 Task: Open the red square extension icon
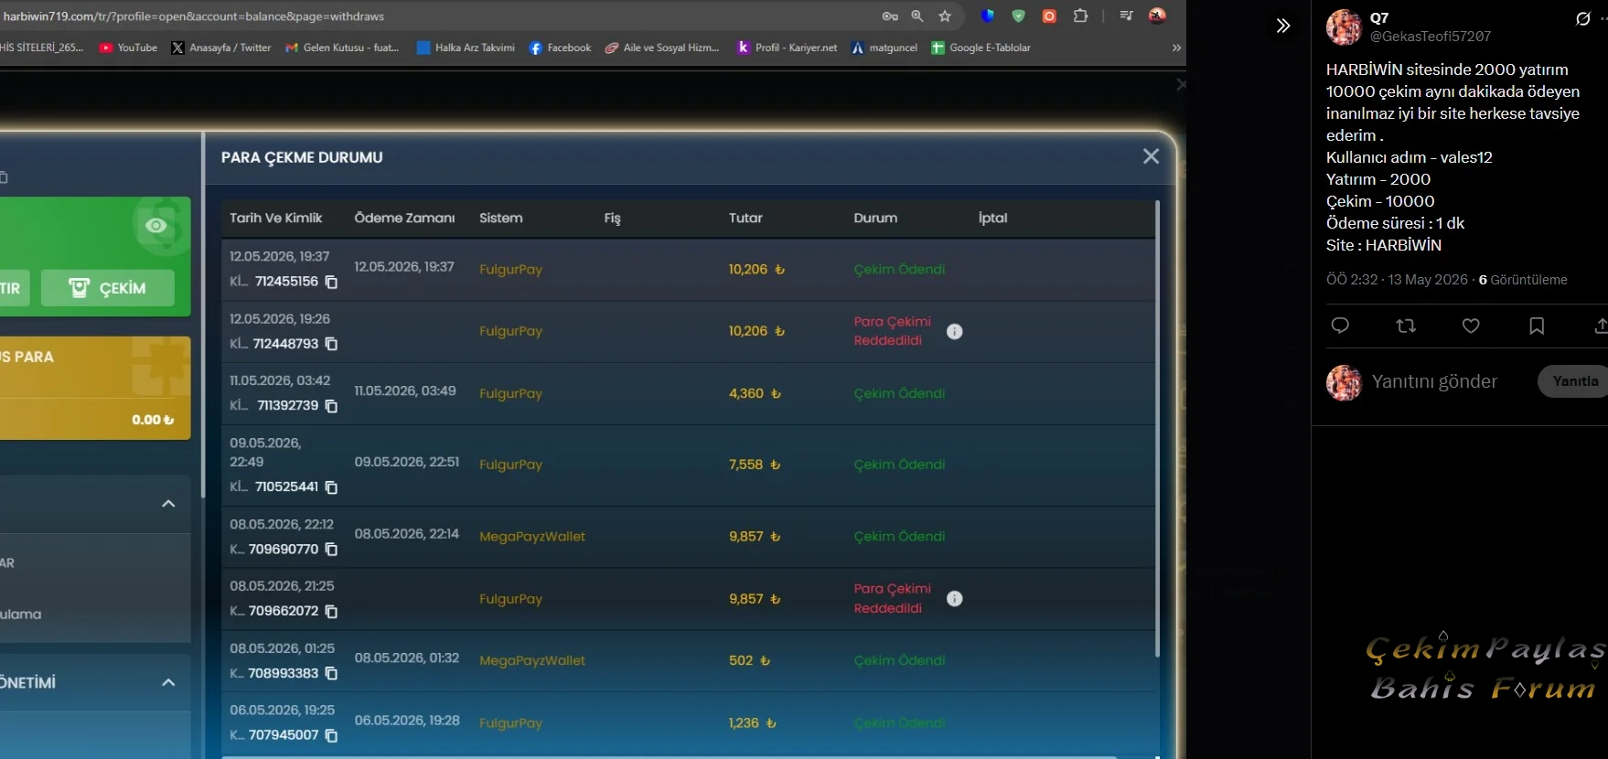(x=1049, y=16)
